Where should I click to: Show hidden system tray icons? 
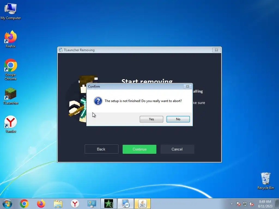pos(232,204)
